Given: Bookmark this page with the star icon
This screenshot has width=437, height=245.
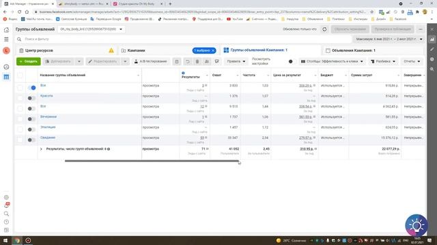Looking at the screenshot, I should (371, 12).
